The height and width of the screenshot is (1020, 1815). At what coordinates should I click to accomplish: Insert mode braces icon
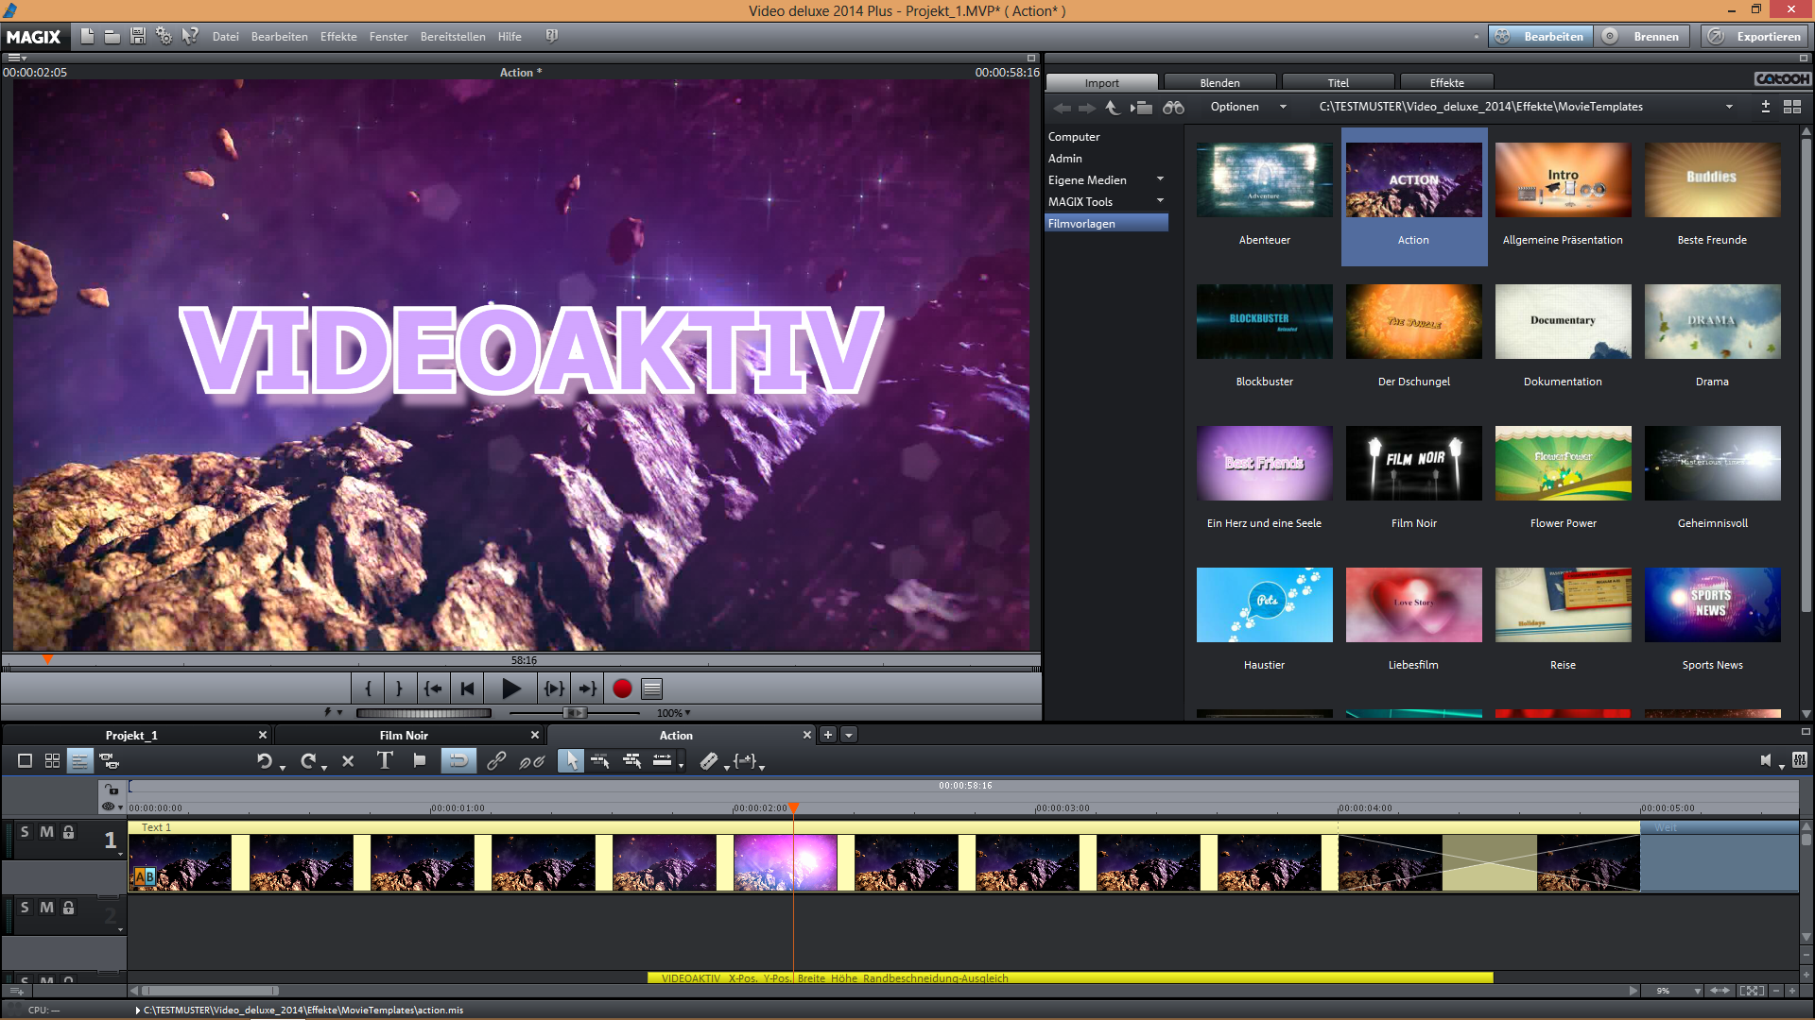[745, 760]
